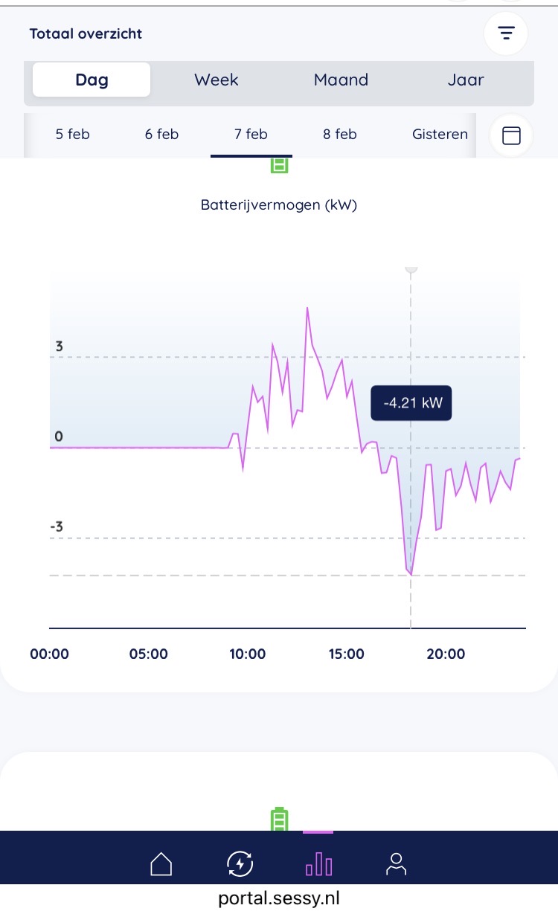Image resolution: width=558 pixels, height=914 pixels.
Task: Select the 7 feb date
Action: point(251,135)
